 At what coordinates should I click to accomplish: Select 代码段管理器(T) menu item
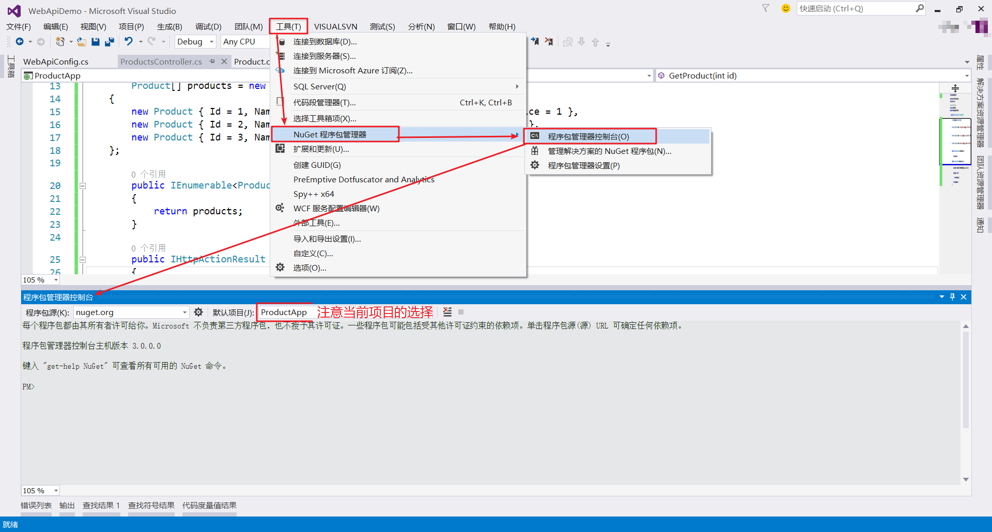(x=398, y=102)
